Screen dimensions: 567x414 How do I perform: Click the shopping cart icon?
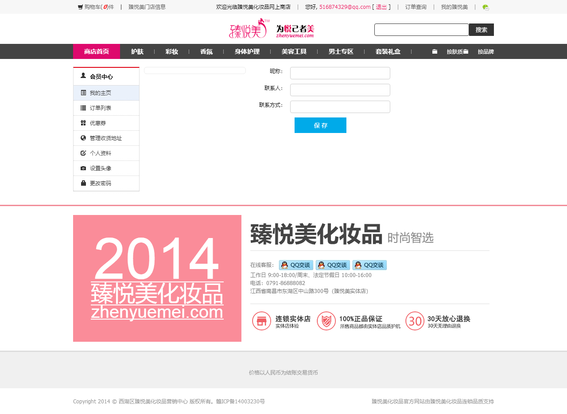(x=80, y=7)
